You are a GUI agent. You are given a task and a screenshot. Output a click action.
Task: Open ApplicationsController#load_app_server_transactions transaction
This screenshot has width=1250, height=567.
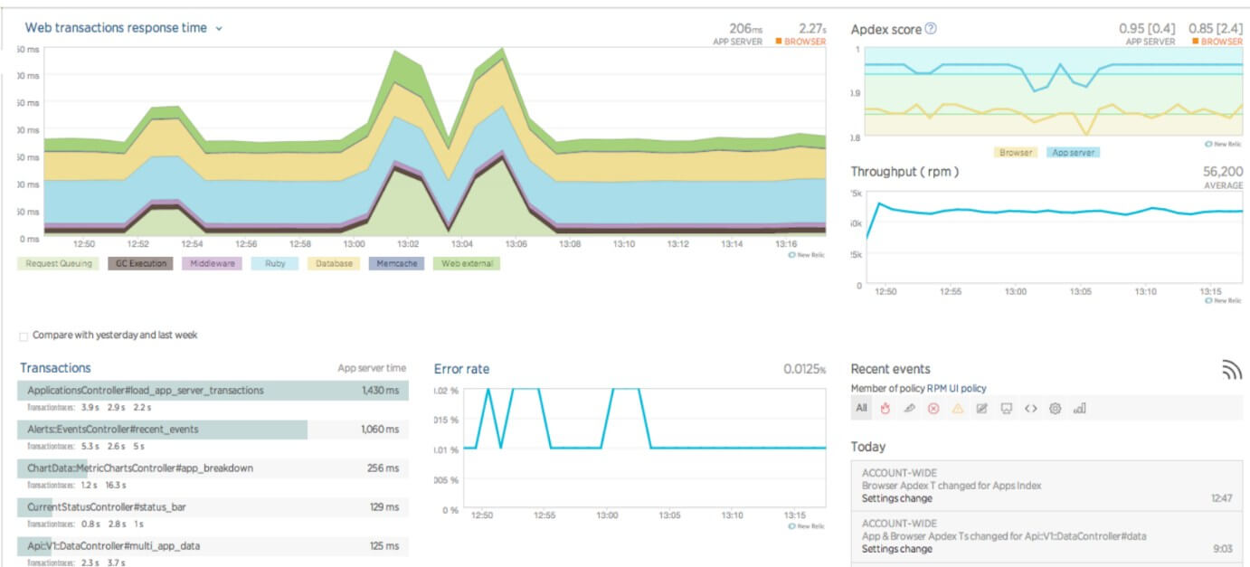click(x=146, y=391)
